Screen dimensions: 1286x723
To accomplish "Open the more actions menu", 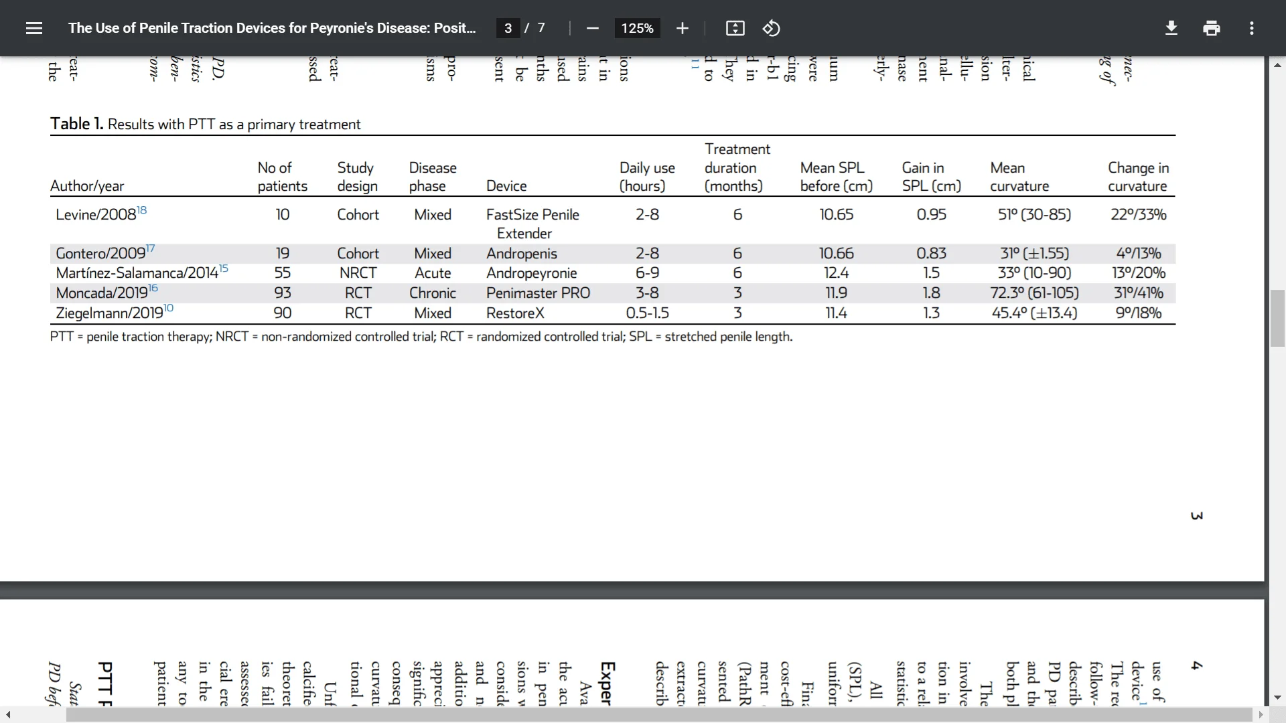I will [x=1252, y=28].
